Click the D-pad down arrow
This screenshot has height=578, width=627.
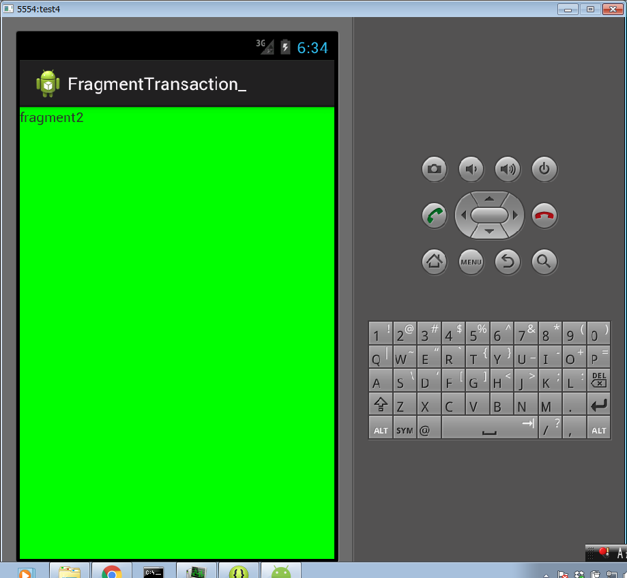489,232
